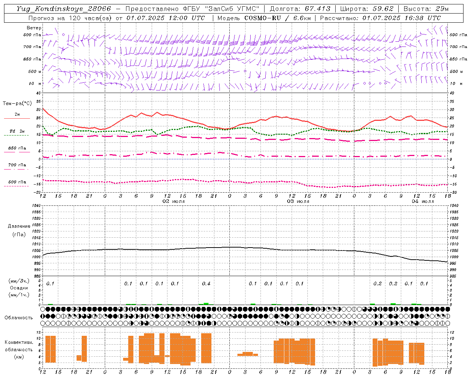Click the 1040 value on left pressure axis
469x375 pixels.
pos(37,205)
